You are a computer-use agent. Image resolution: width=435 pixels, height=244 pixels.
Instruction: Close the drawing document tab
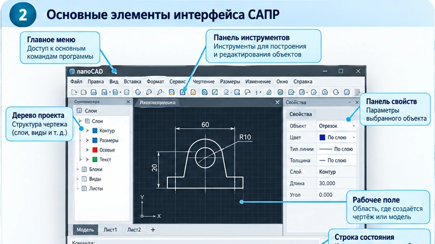click(277, 102)
